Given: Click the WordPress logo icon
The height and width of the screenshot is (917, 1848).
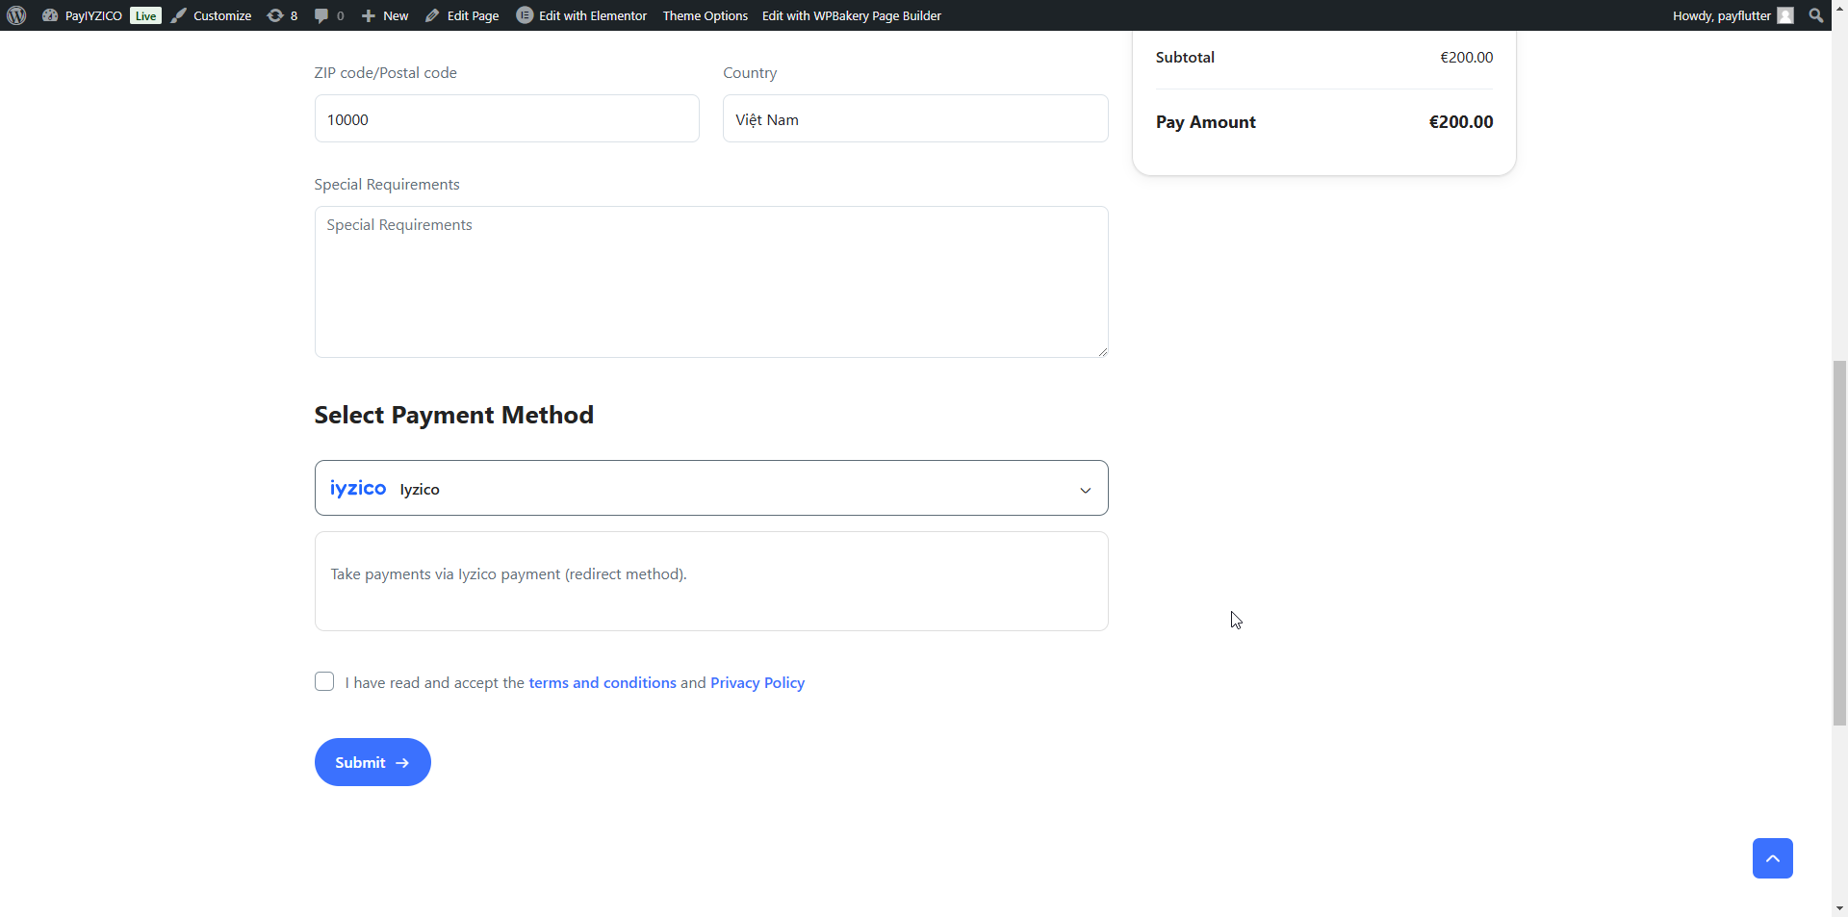Looking at the screenshot, I should pos(15,15).
